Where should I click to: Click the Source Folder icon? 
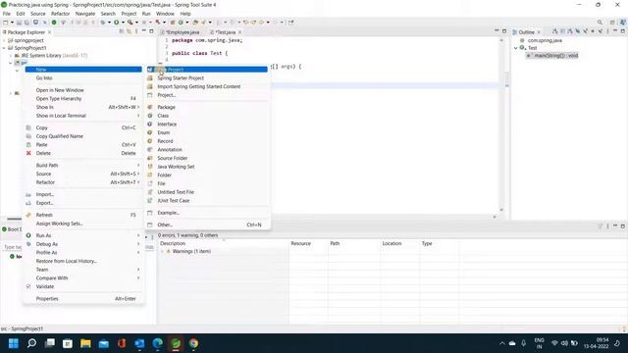(x=150, y=158)
